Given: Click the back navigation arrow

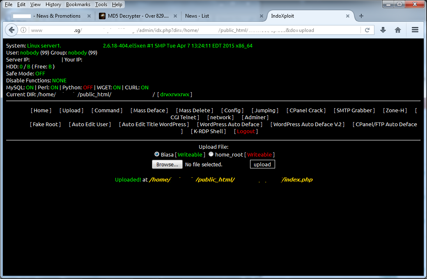Looking at the screenshot, I should click(11, 29).
